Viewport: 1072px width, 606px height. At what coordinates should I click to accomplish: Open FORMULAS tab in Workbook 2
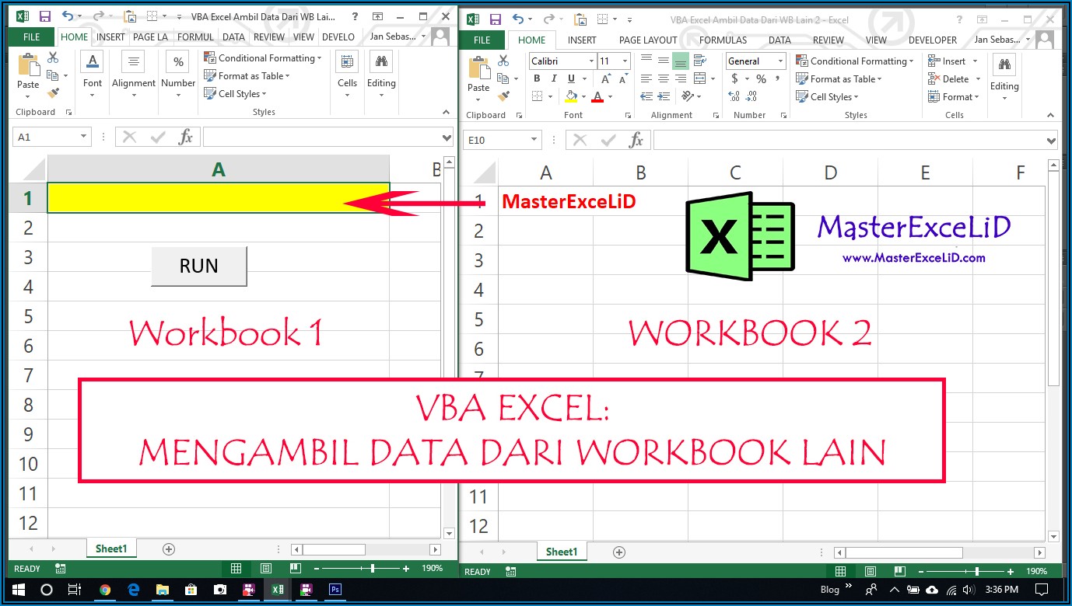[723, 40]
